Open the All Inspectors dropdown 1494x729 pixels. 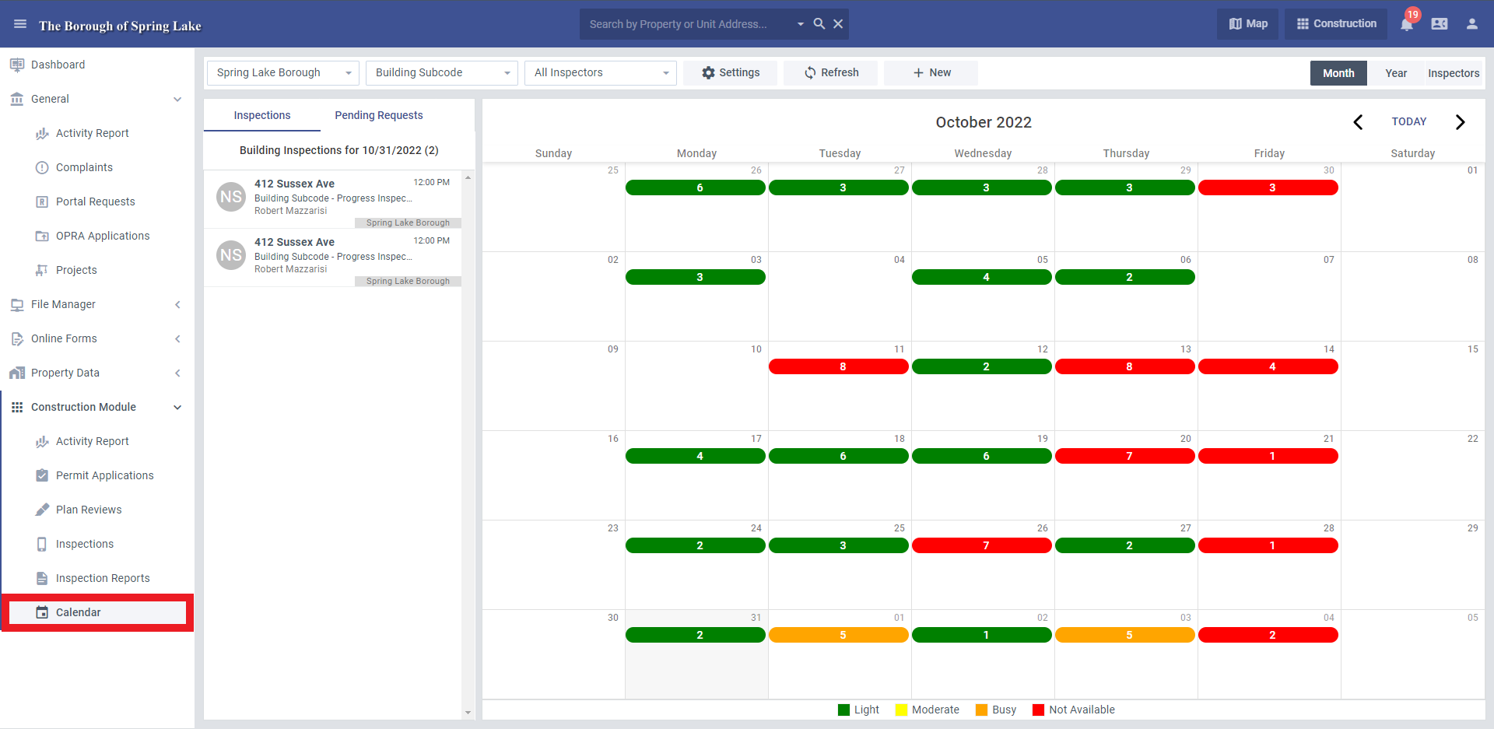click(601, 73)
